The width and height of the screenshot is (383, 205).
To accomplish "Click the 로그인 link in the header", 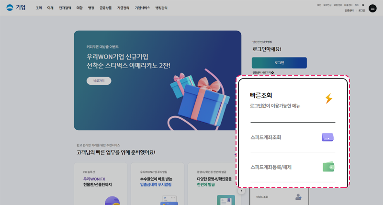I will pyautogui.click(x=362, y=11).
